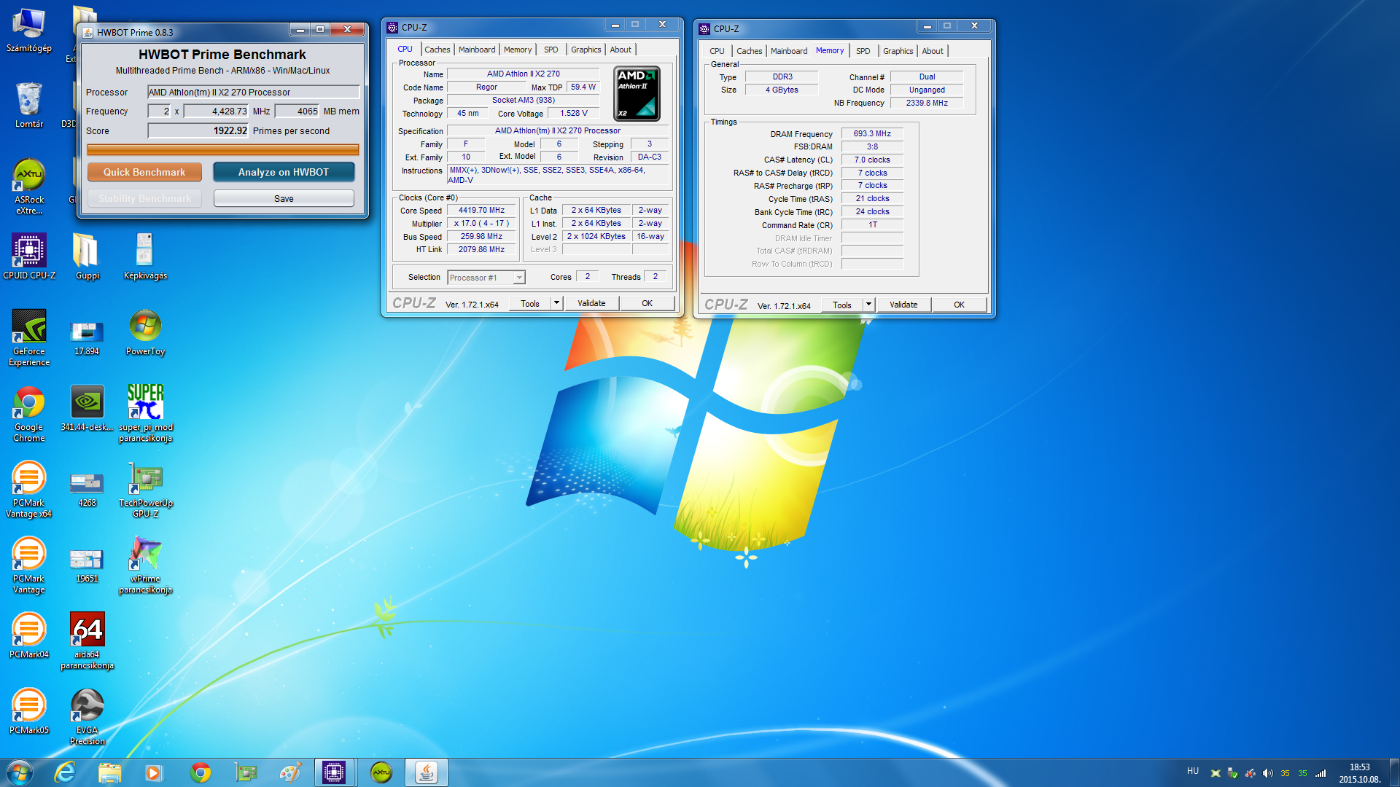Launch PowerToy desktop icon

(x=145, y=333)
